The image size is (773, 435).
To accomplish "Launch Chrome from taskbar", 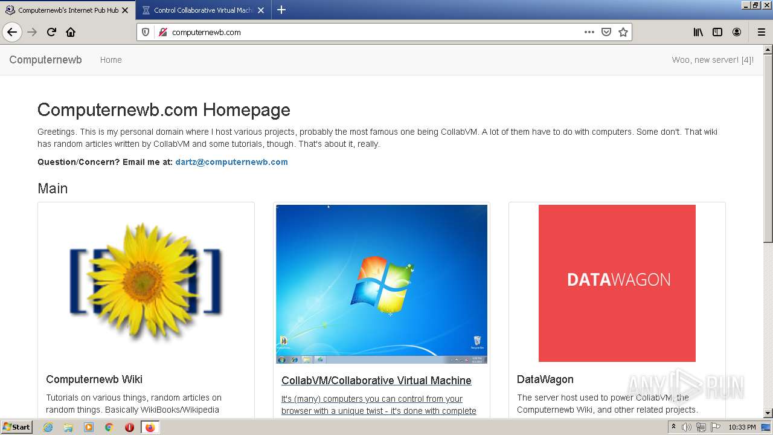I will (109, 427).
